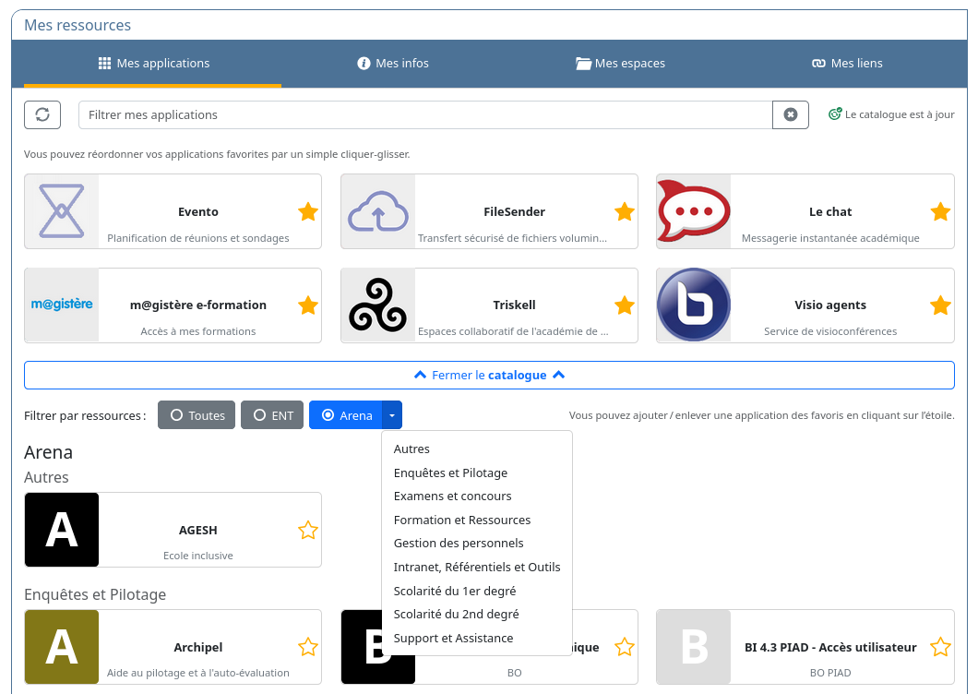The width and height of the screenshot is (978, 694).
Task: Clear the filter with the X icon
Action: (x=790, y=114)
